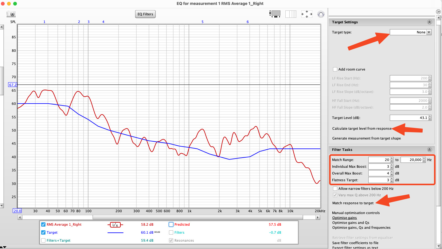This screenshot has height=249, width=442.
Task: Click Optimise gains, Qs and frequencies
Action: [x=361, y=228]
